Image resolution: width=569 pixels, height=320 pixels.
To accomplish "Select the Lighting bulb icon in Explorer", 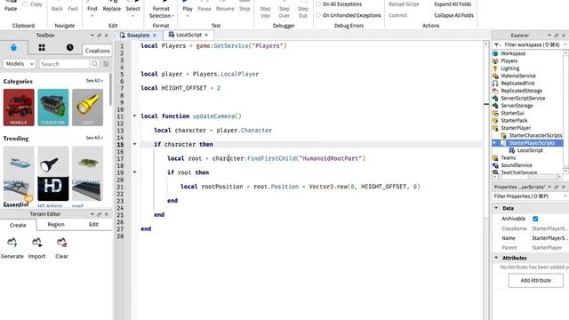I will tap(495, 68).
